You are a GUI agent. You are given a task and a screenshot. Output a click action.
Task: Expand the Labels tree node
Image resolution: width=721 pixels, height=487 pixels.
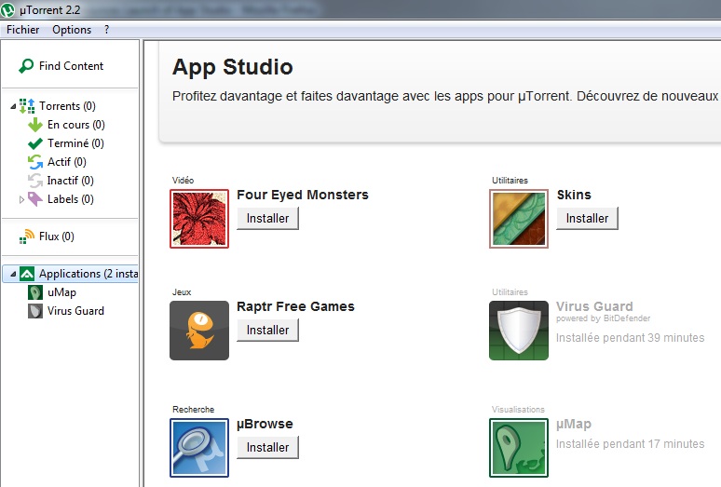[x=22, y=199]
